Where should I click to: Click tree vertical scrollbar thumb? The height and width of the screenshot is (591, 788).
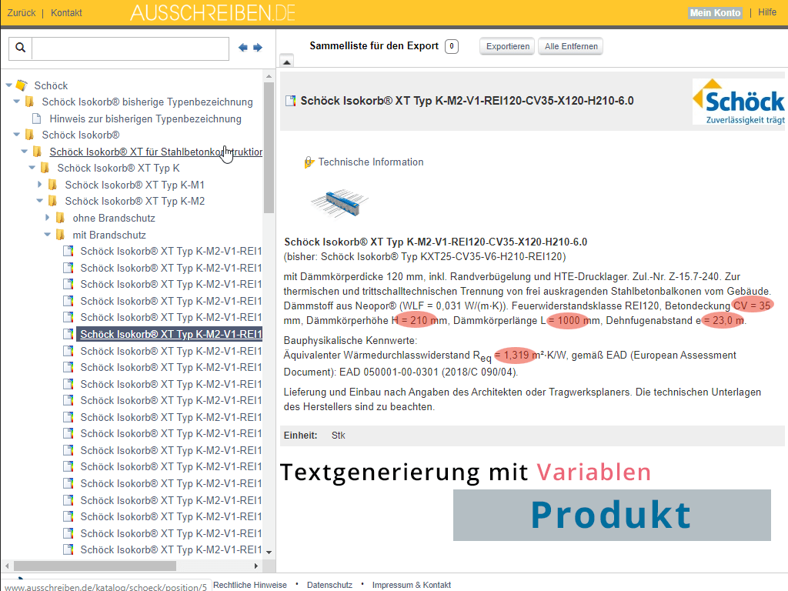click(x=269, y=147)
